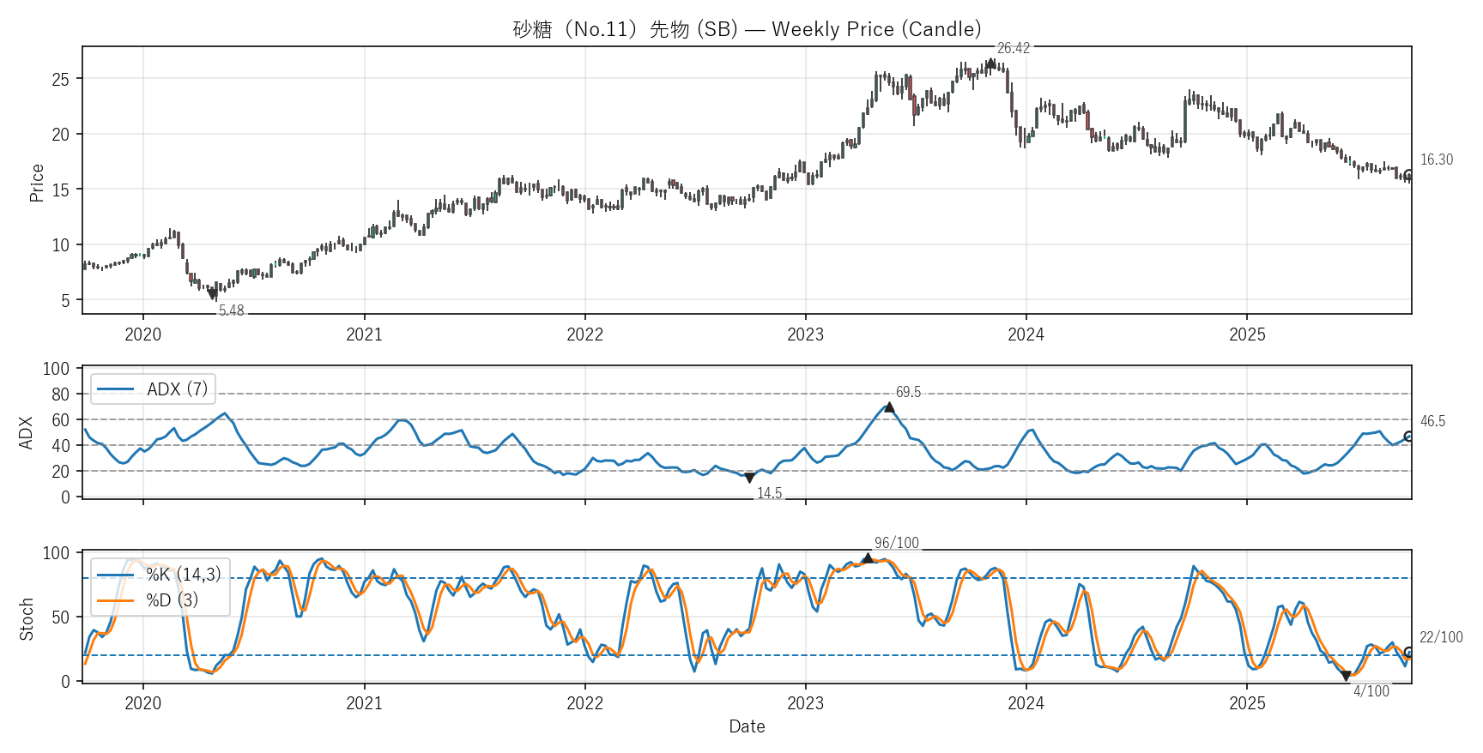Click the Stochastic high triangle marker at 96/100
The width and height of the screenshot is (1483, 753).
pos(868,558)
